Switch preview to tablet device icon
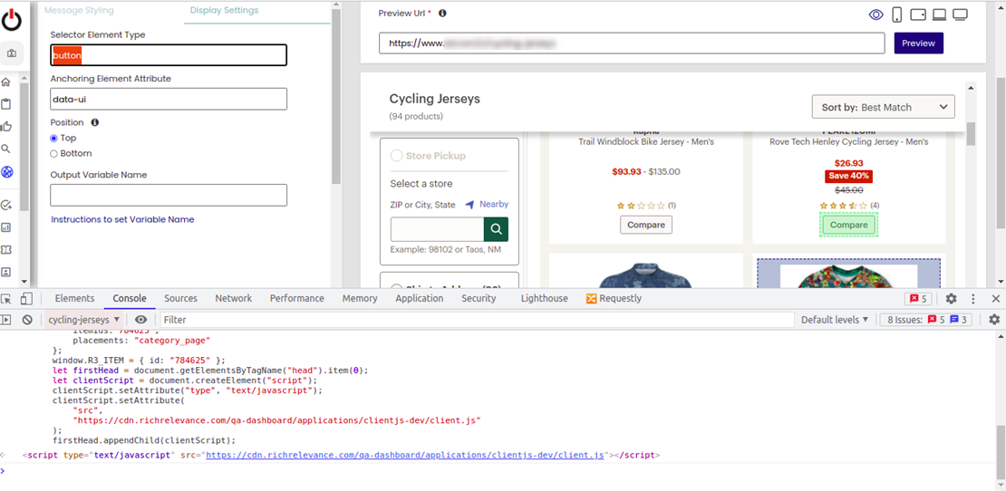Screen dimensions: 1006x491 [918, 14]
